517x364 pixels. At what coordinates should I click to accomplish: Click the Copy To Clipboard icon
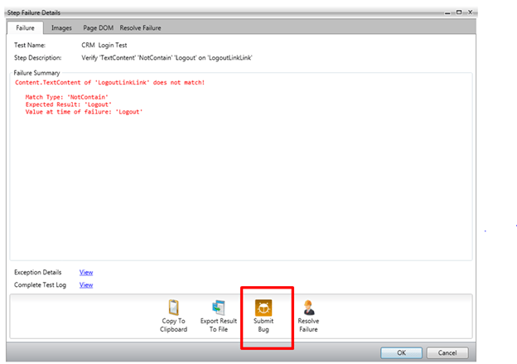coord(174,307)
